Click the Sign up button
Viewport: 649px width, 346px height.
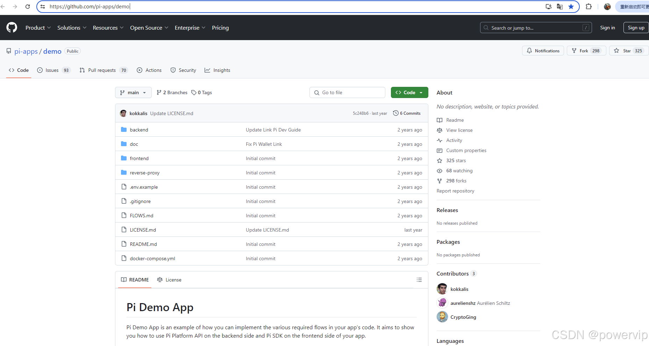point(636,28)
